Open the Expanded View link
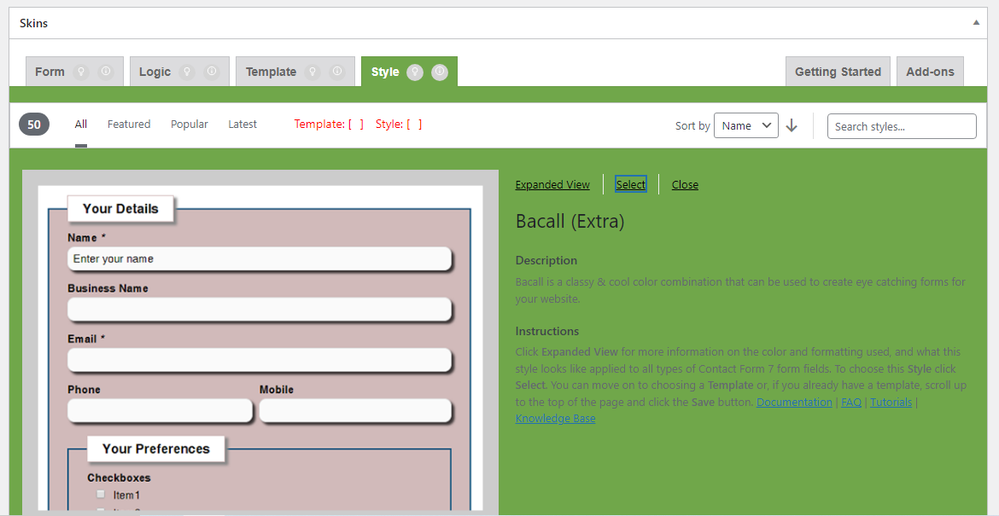The height and width of the screenshot is (516, 999). tap(552, 184)
